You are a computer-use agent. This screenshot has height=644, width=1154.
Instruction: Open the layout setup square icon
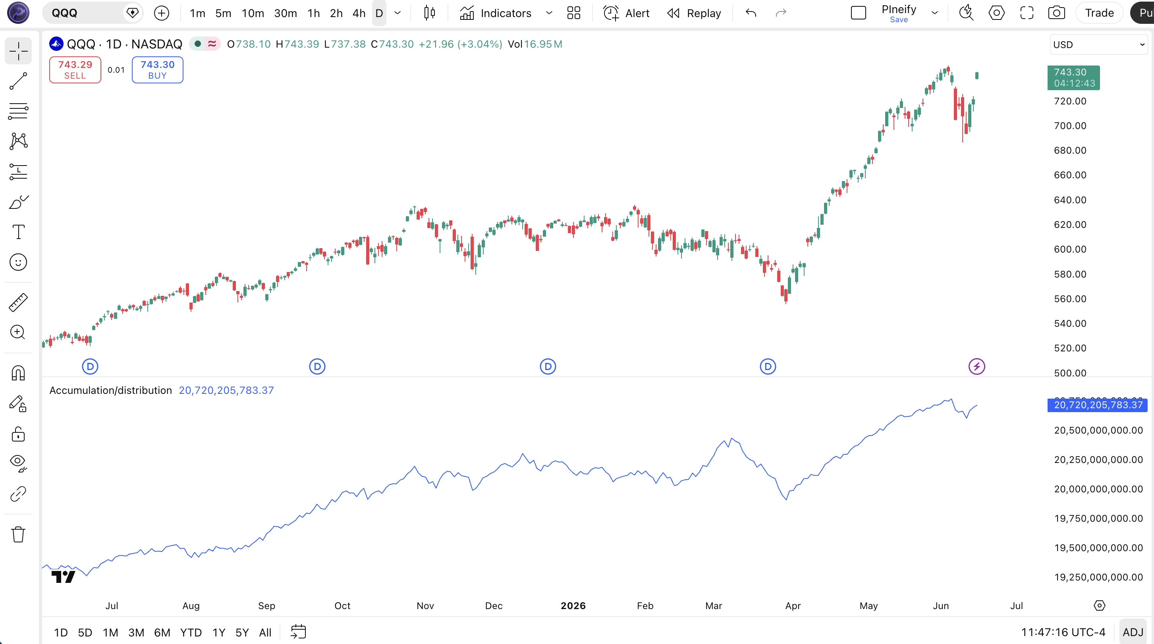(x=858, y=13)
